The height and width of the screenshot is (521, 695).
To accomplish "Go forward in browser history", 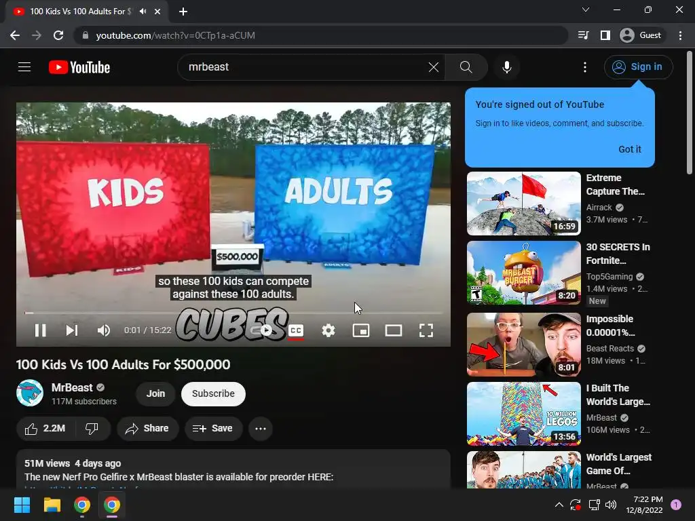I will point(37,35).
